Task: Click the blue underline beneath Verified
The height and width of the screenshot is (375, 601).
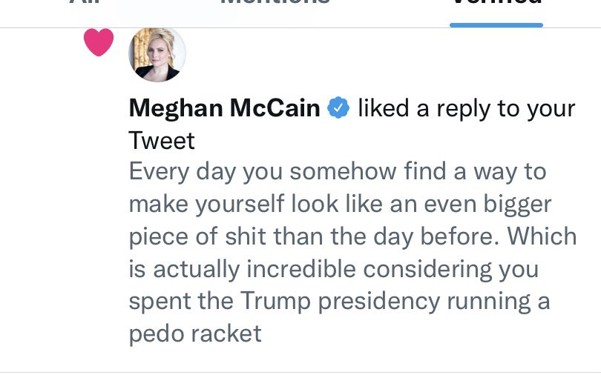Action: click(496, 24)
